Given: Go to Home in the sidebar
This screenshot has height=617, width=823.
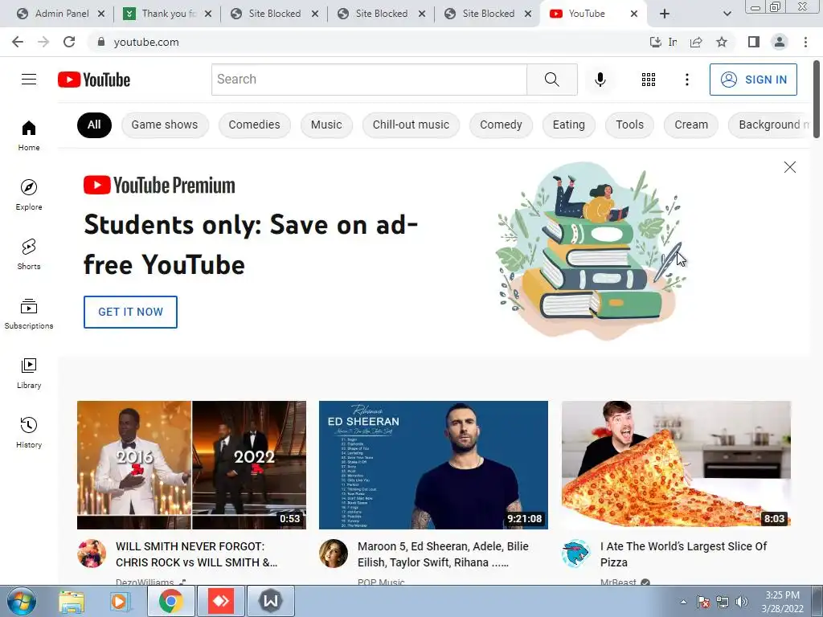Looking at the screenshot, I should pyautogui.click(x=29, y=135).
